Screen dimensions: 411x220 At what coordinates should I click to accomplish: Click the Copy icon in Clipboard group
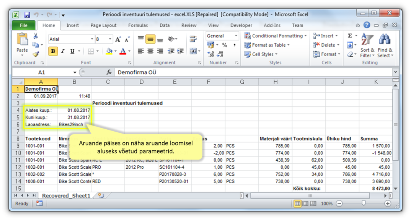click(35, 45)
